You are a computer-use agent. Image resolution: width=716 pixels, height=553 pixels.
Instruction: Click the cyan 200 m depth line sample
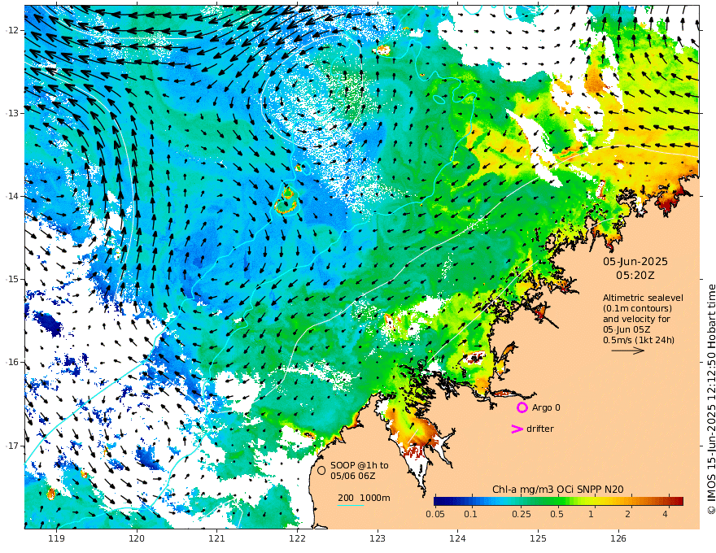pos(351,505)
